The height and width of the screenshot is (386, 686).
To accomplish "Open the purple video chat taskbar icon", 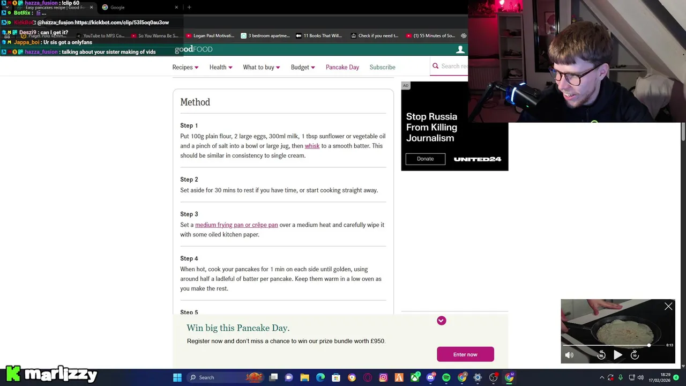I will (x=289, y=377).
